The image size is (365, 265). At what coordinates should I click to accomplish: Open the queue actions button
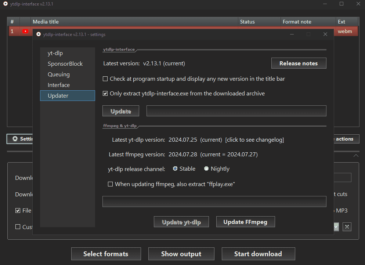click(x=346, y=139)
